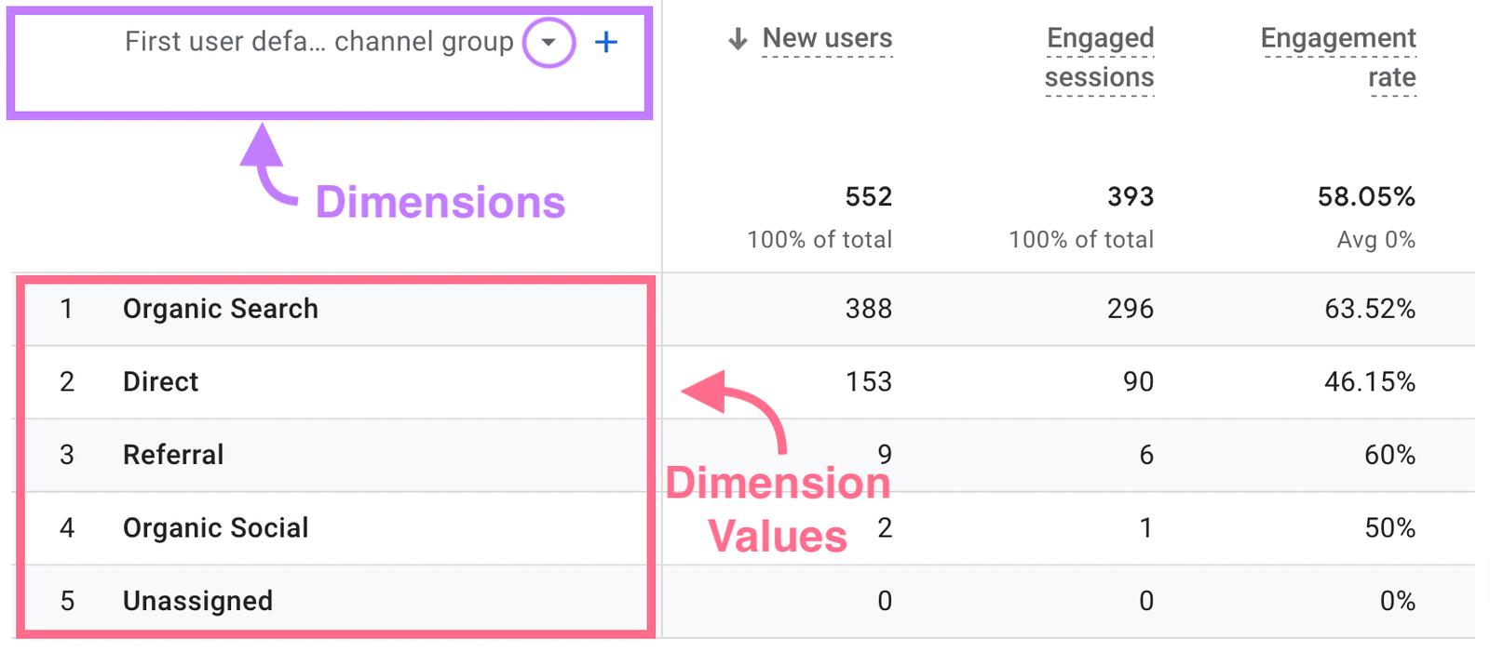Sort the table by New users column
Screen dimensions: 1490x652
coord(827,38)
